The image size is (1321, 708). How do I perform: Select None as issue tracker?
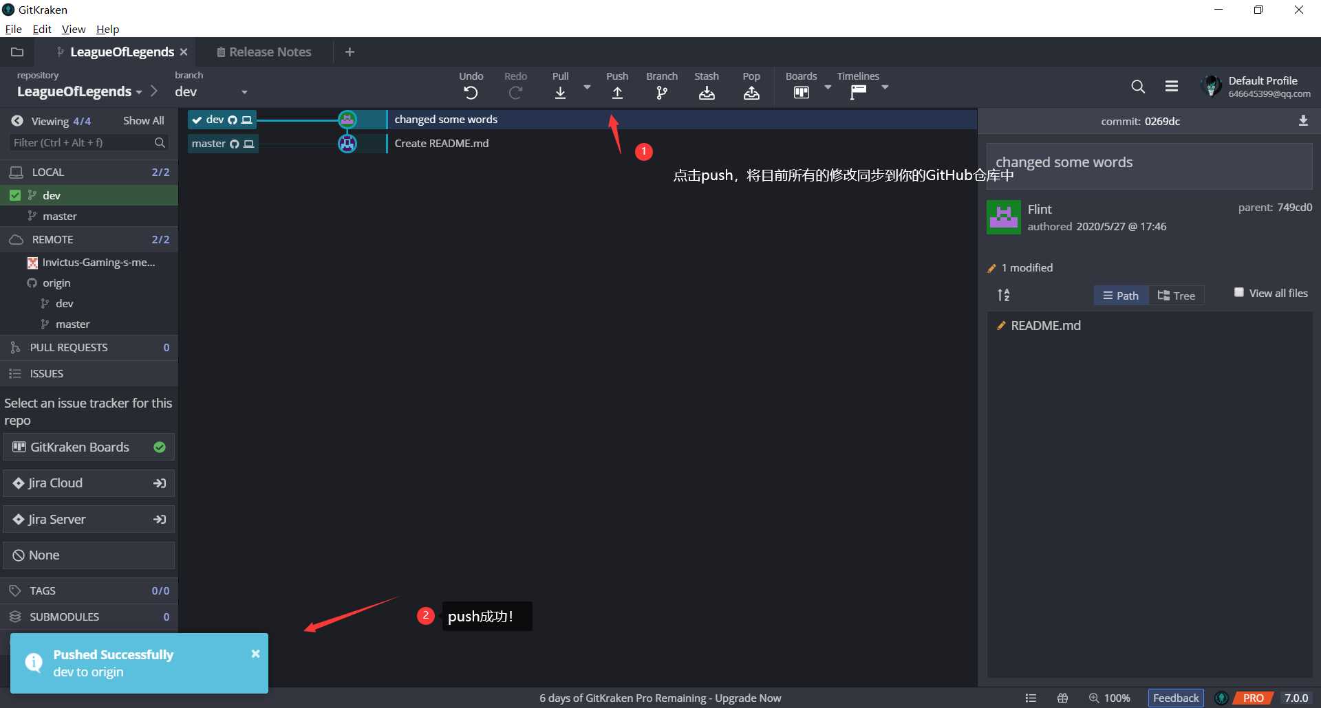pyautogui.click(x=89, y=555)
